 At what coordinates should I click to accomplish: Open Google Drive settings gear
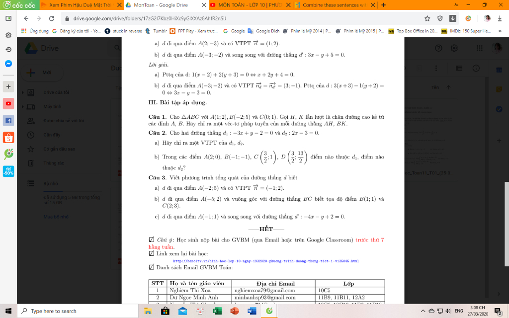[x=454, y=48]
